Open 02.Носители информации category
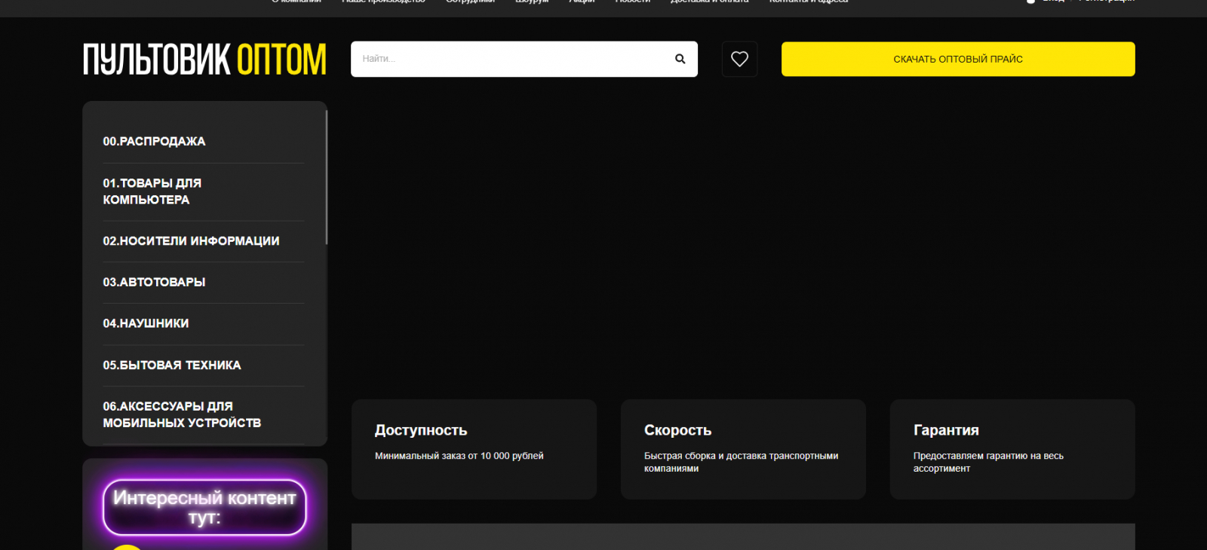The width and height of the screenshot is (1207, 550). (191, 241)
